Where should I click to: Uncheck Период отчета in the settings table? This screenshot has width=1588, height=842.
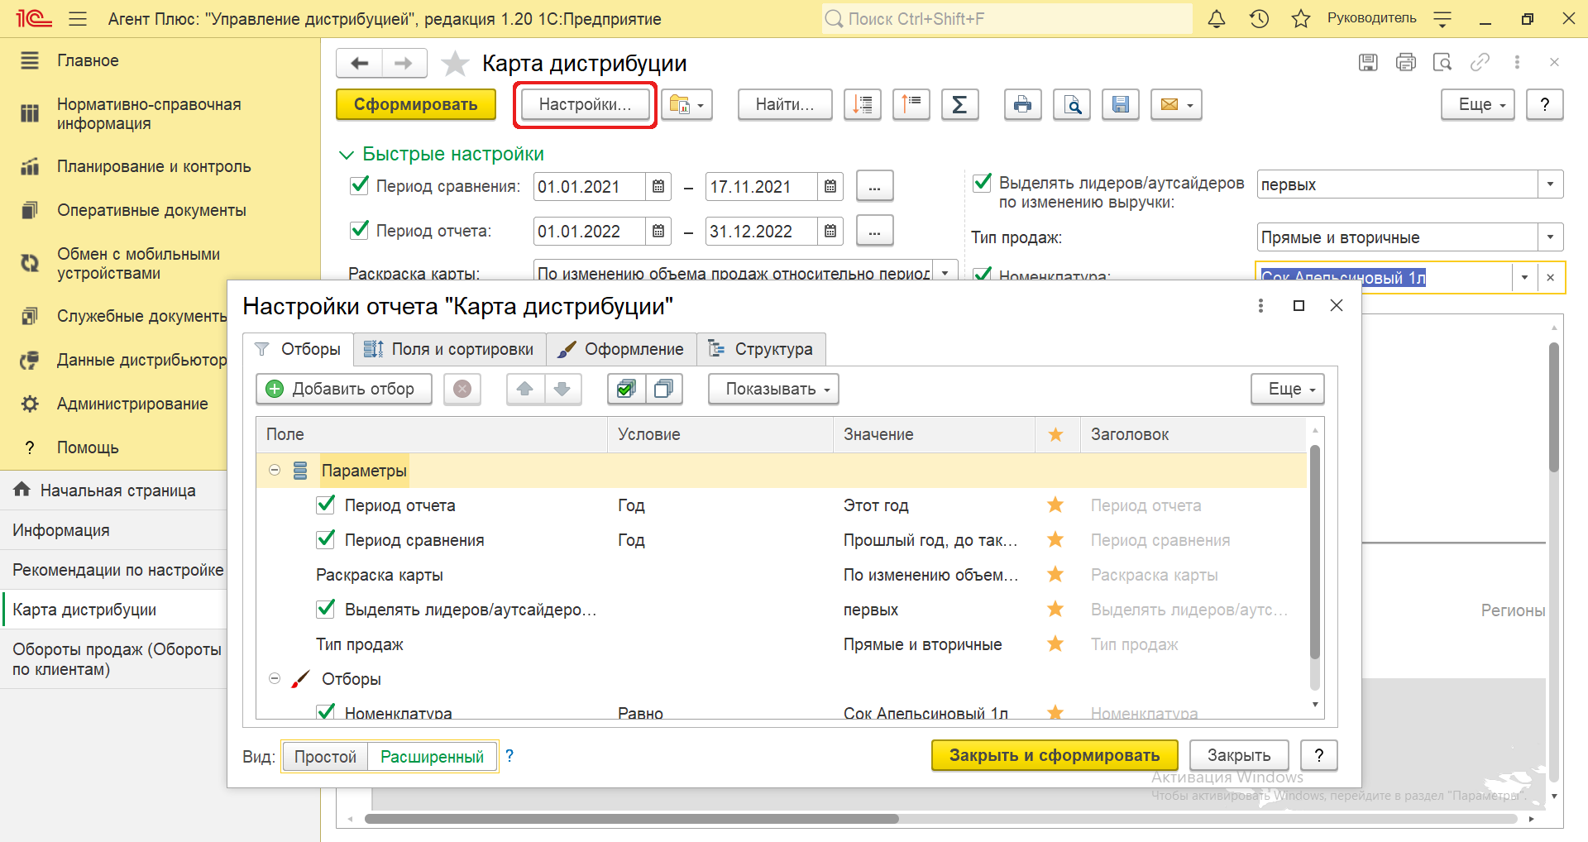tap(326, 505)
